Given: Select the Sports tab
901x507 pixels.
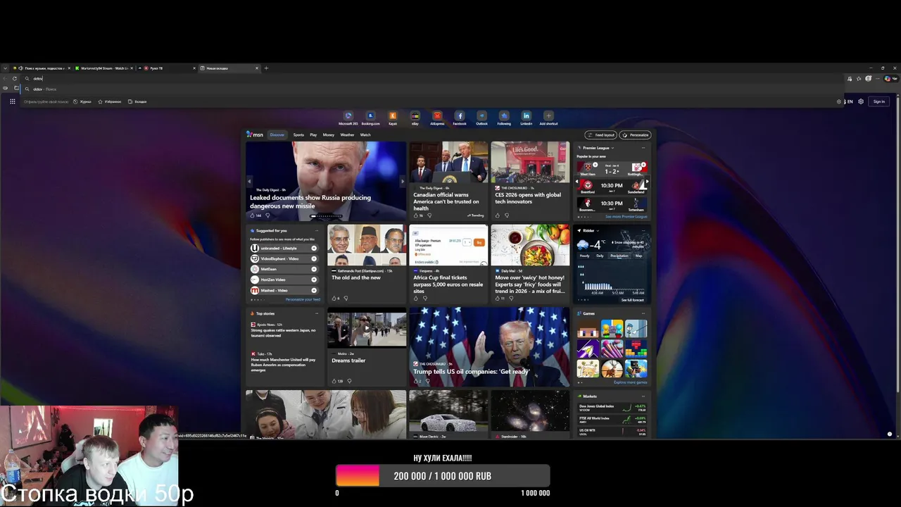Looking at the screenshot, I should tap(298, 134).
